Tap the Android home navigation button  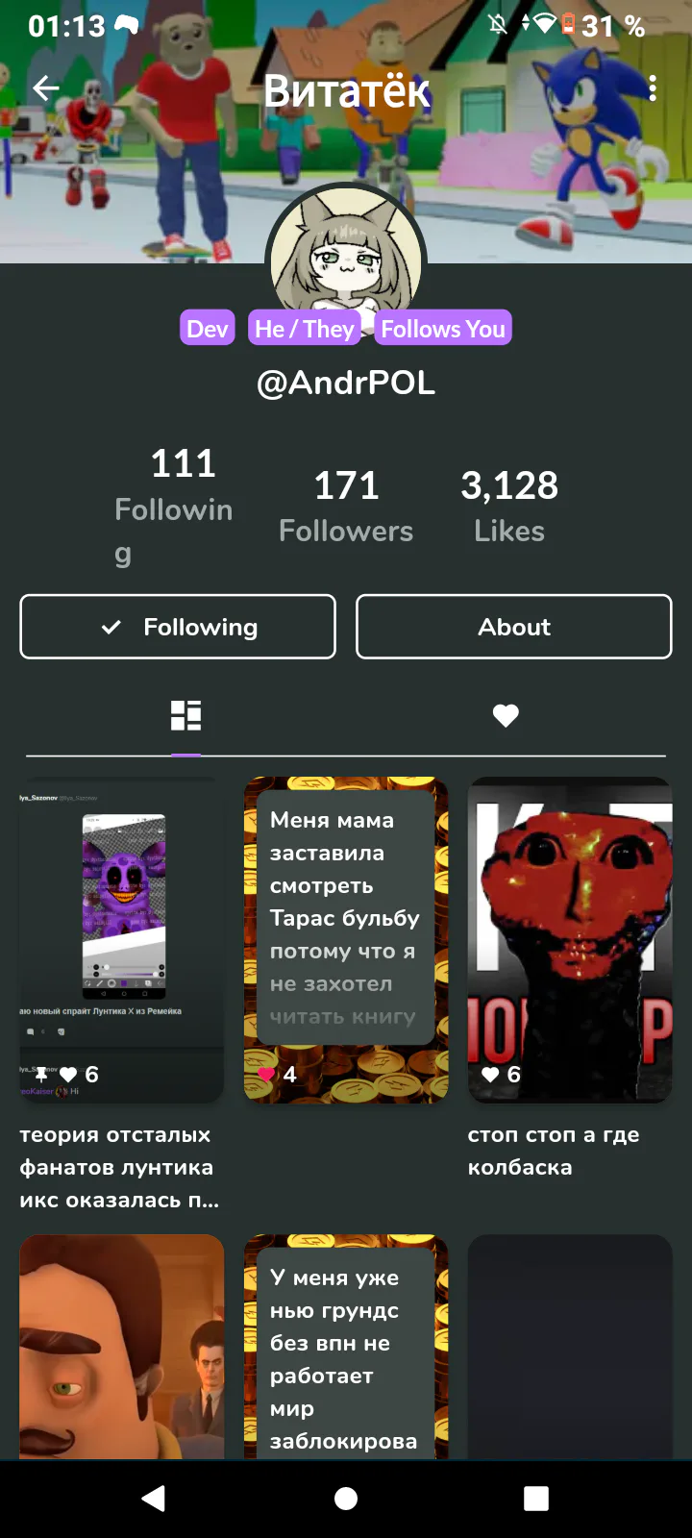346,1499
